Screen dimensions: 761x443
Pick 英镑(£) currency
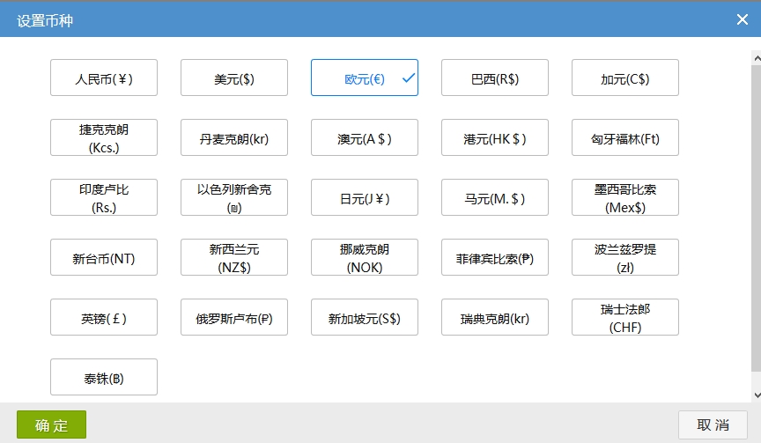click(104, 317)
